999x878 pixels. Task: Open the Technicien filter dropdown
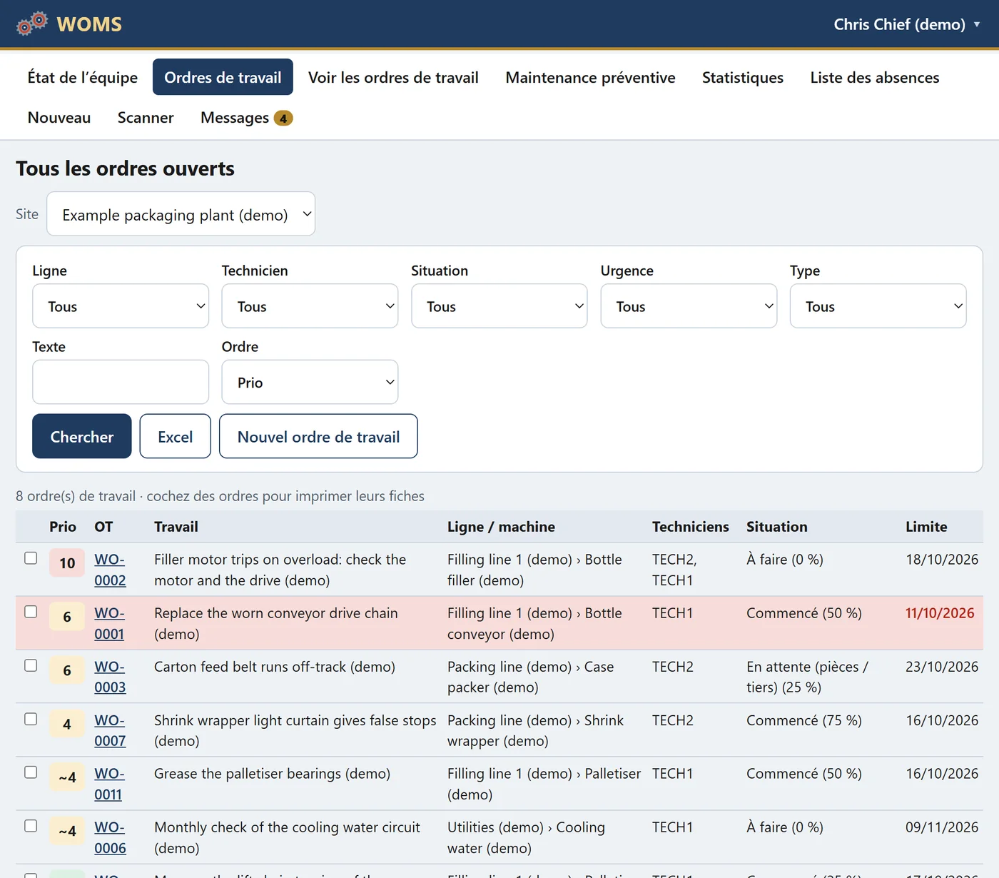coord(310,306)
